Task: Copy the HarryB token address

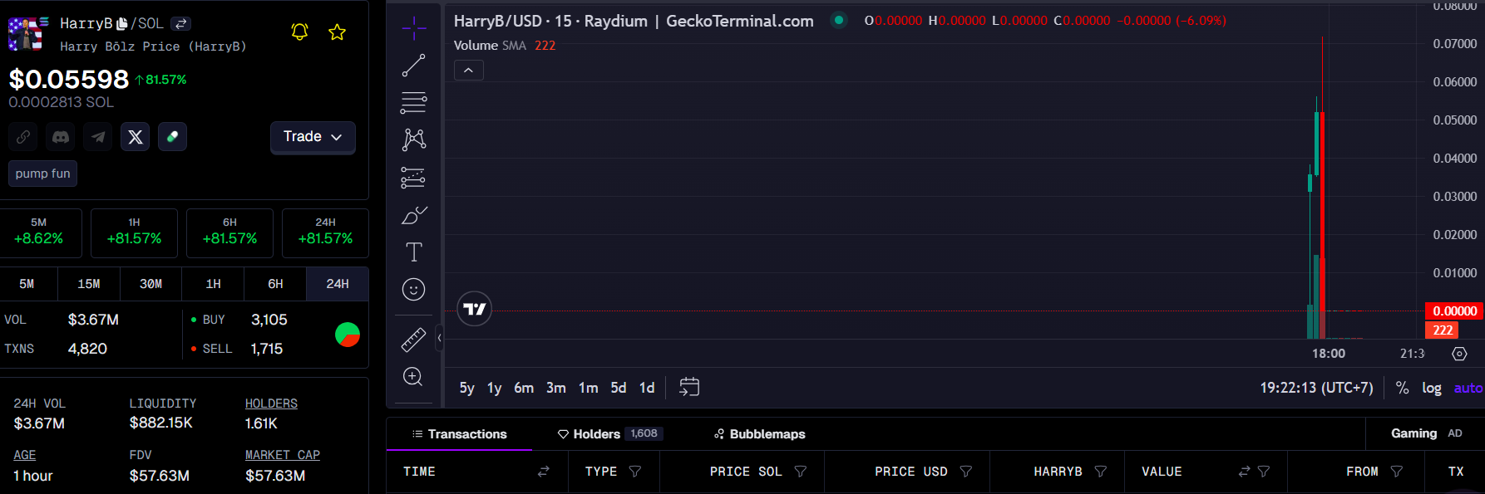Action: click(122, 24)
